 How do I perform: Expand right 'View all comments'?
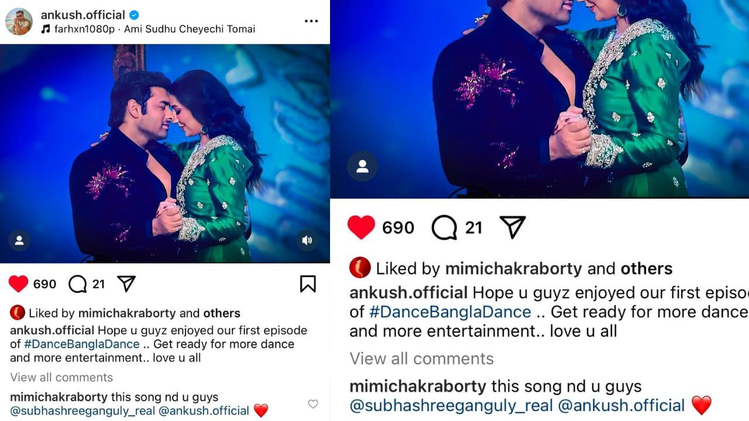pyautogui.click(x=421, y=358)
